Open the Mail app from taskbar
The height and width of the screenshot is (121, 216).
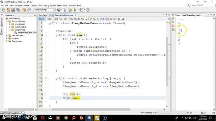(50, 118)
